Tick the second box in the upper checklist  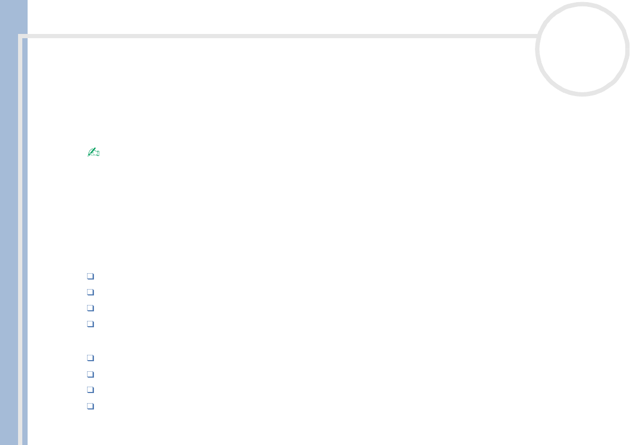(x=91, y=292)
